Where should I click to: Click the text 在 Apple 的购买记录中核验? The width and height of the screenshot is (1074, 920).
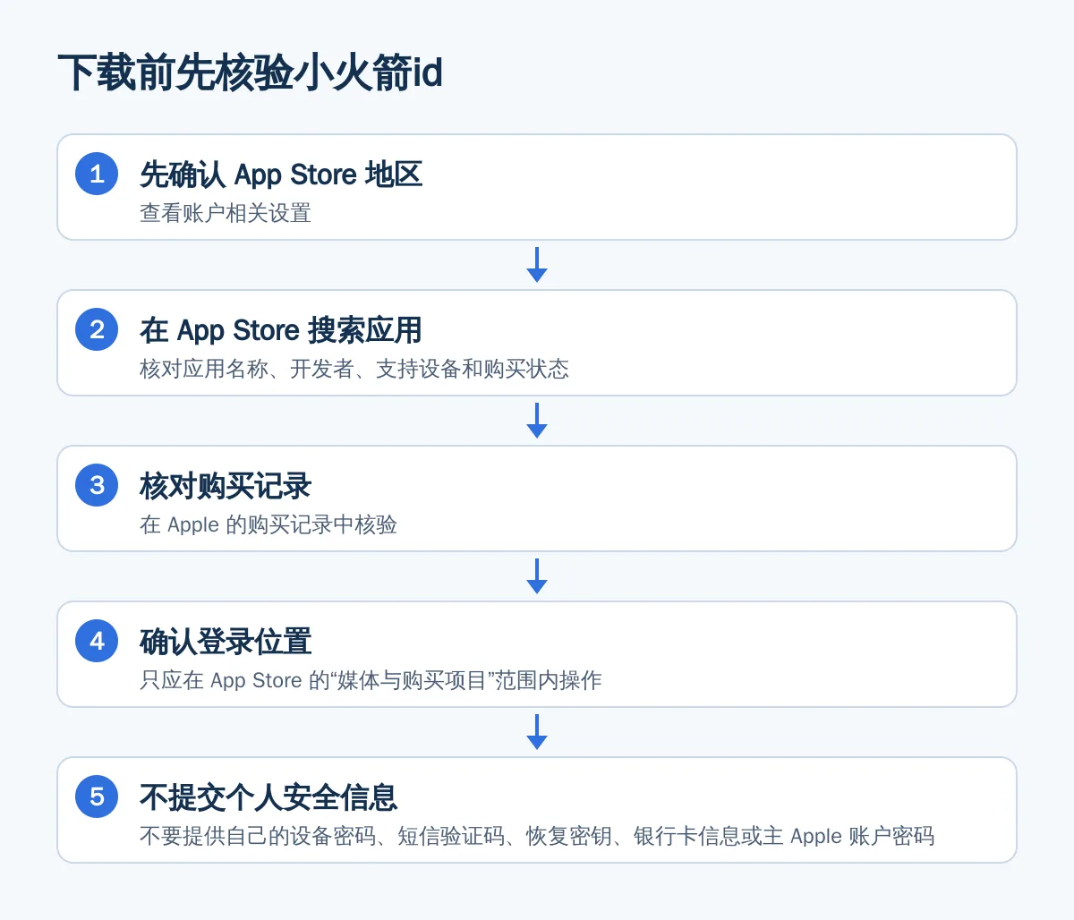268,524
